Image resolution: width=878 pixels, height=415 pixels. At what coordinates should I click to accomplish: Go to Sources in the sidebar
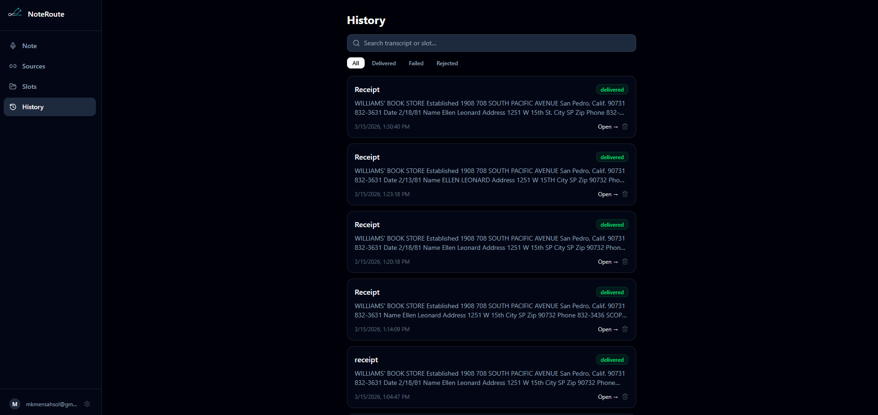(x=50, y=66)
